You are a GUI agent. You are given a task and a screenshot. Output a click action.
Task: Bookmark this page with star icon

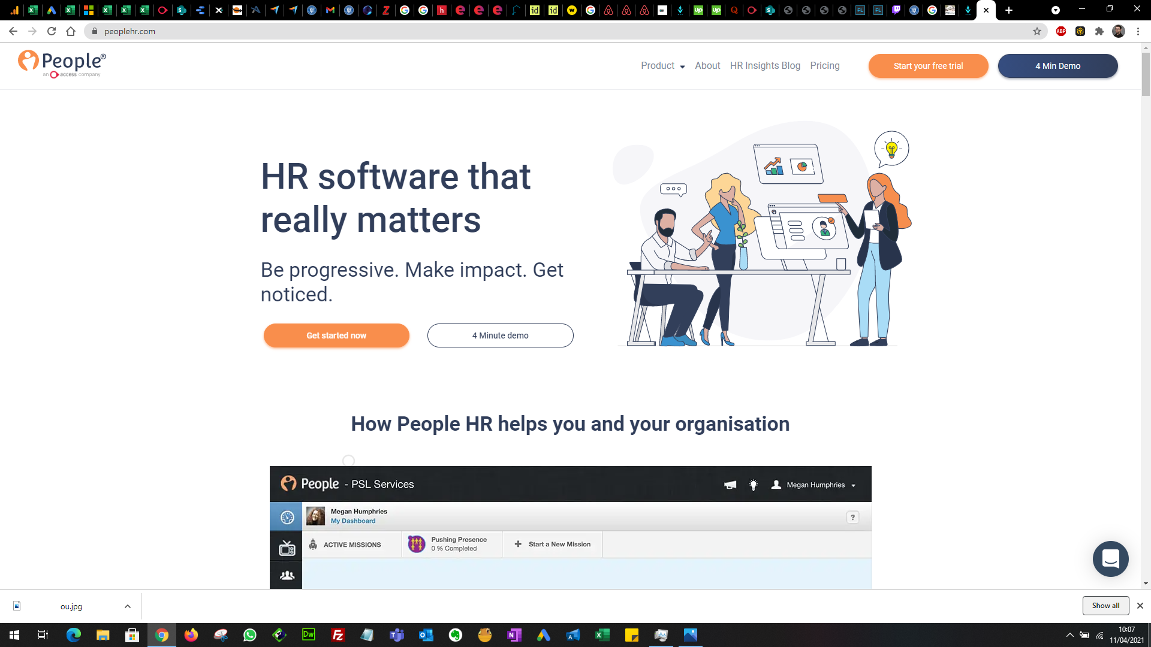pos(1037,31)
